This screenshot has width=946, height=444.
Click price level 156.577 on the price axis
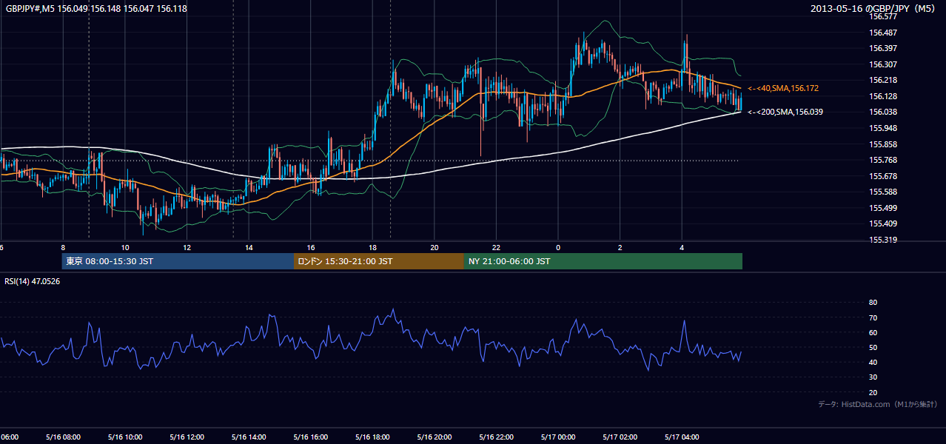883,16
